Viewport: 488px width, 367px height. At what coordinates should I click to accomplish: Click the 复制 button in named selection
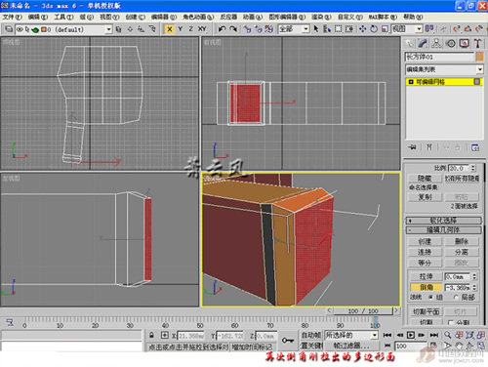tap(425, 197)
